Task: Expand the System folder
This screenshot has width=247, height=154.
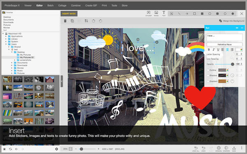Action: pyautogui.click(x=6, y=41)
